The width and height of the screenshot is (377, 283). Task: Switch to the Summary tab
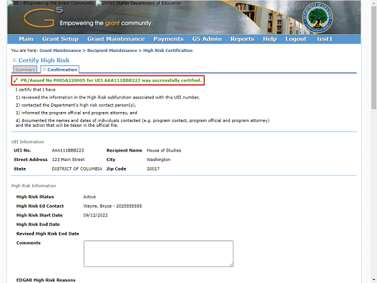tap(25, 70)
